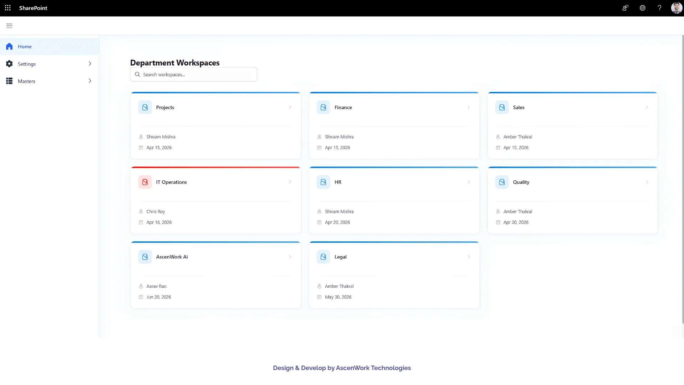684x385 pixels.
Task: Click owner Shivam Mishra on Projects card
Action: coord(161,137)
